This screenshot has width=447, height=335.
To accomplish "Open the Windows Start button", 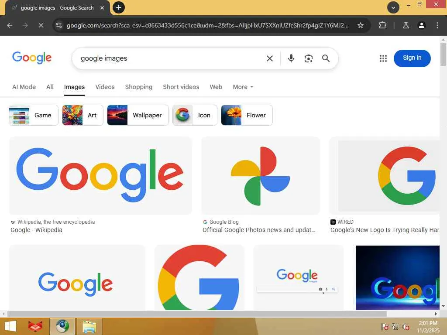I will (10, 326).
